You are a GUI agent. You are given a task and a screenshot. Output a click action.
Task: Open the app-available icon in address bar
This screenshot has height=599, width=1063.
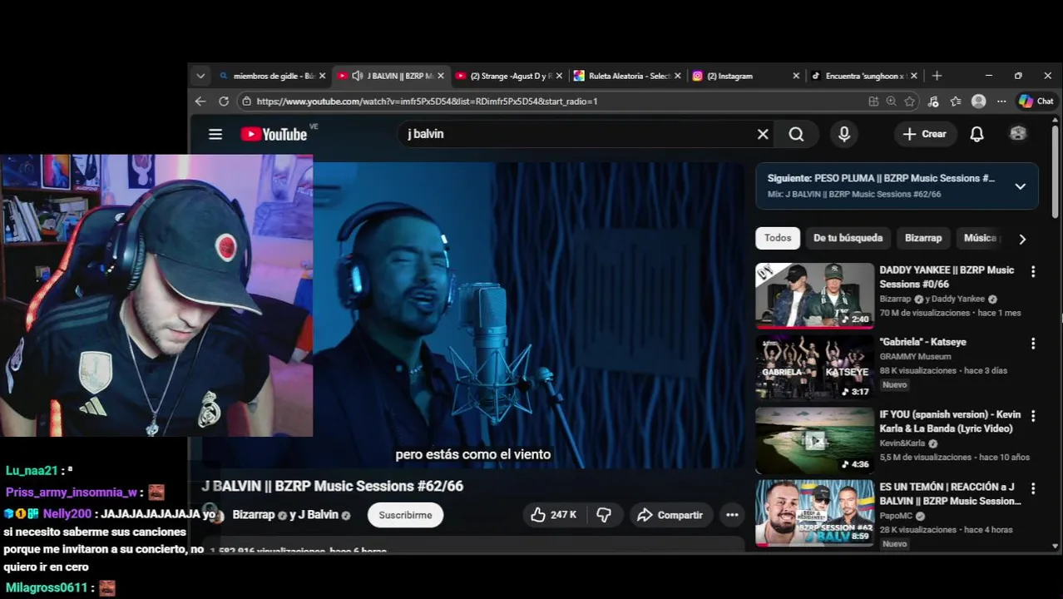(x=873, y=101)
